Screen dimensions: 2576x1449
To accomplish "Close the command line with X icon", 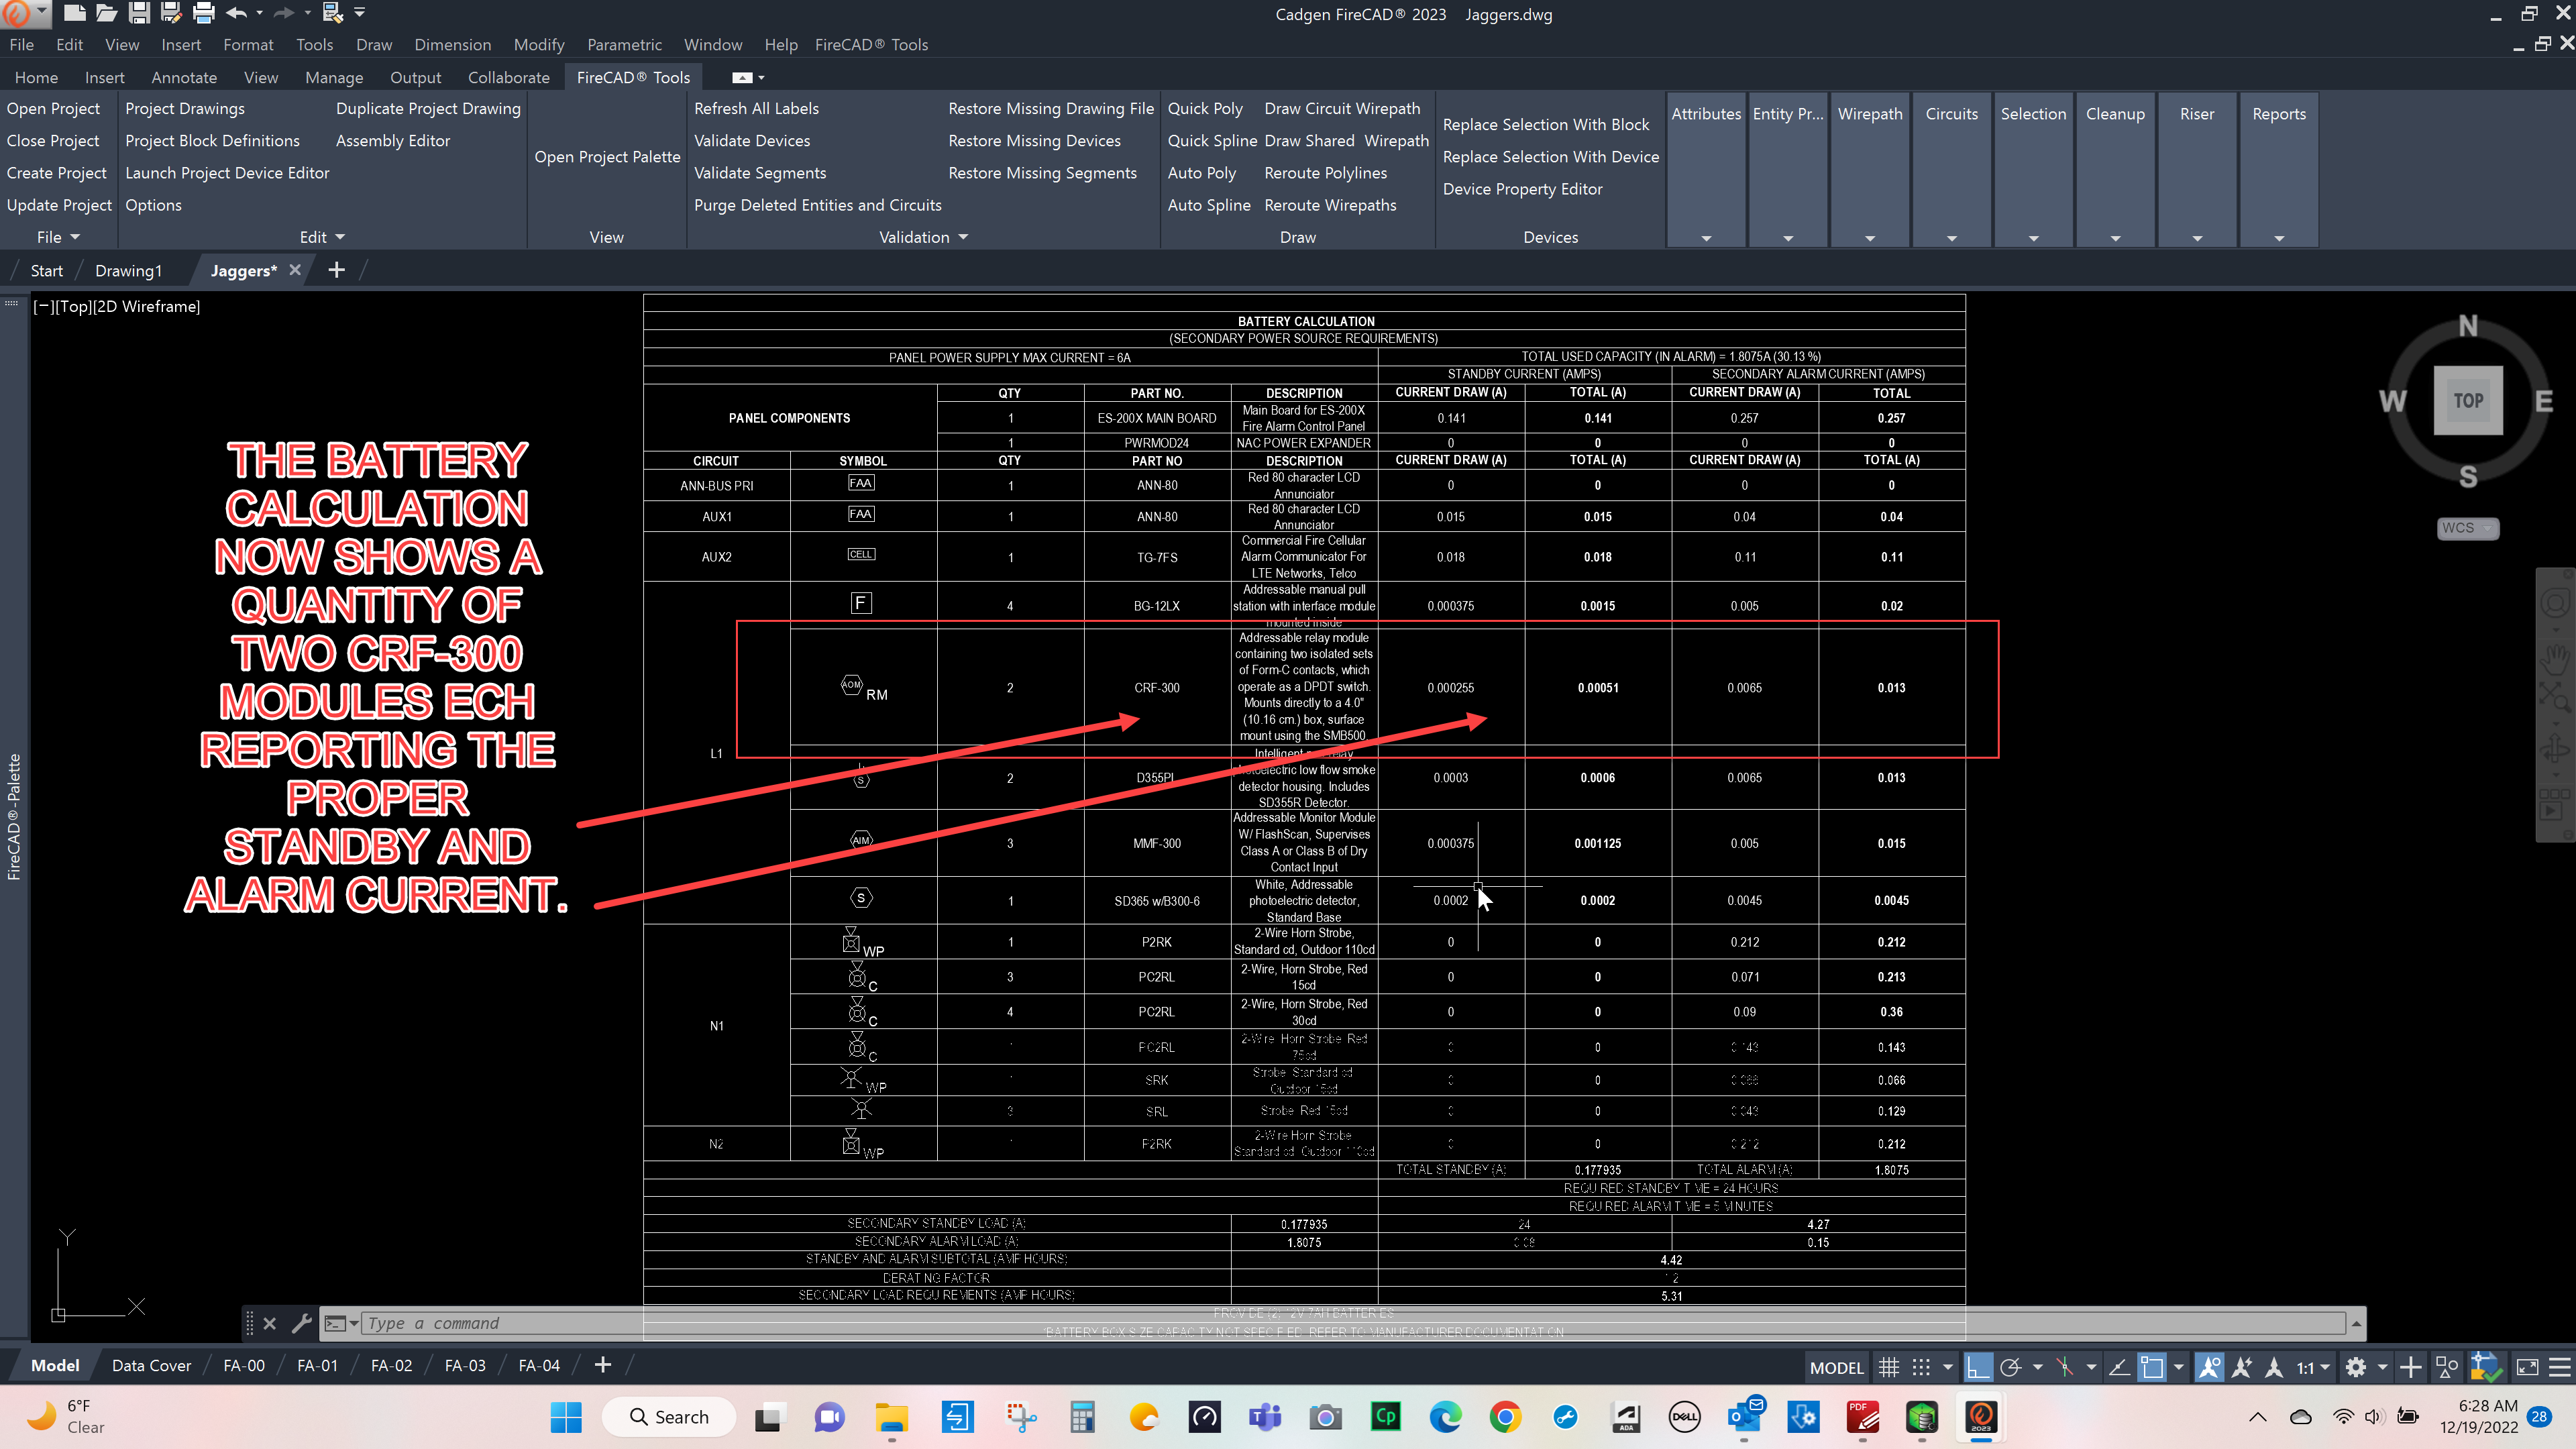I will 270,1323.
